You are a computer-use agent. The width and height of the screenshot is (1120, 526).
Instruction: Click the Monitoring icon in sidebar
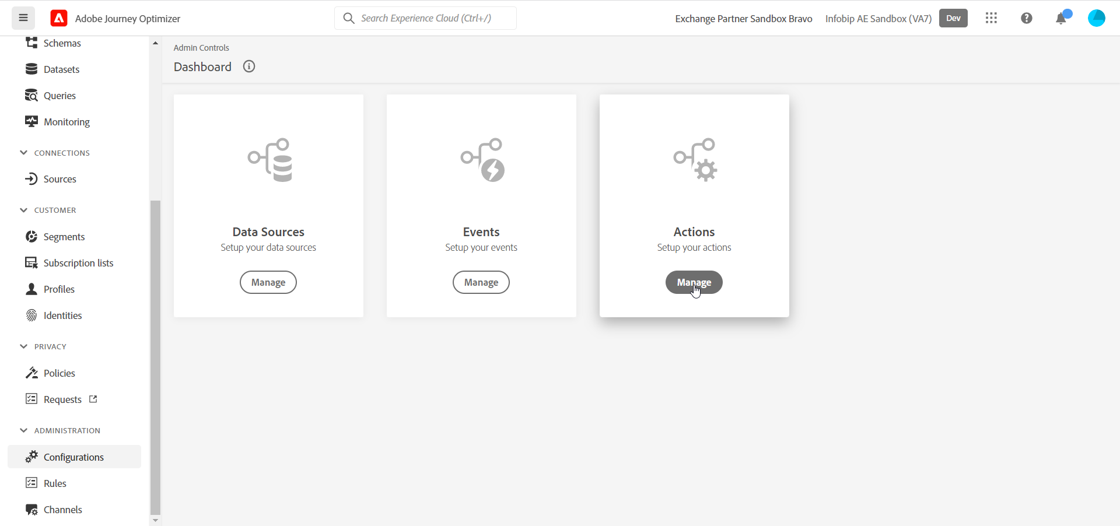coord(32,122)
